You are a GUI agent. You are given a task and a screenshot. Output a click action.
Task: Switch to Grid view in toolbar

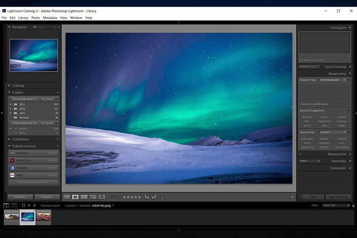tap(67, 197)
